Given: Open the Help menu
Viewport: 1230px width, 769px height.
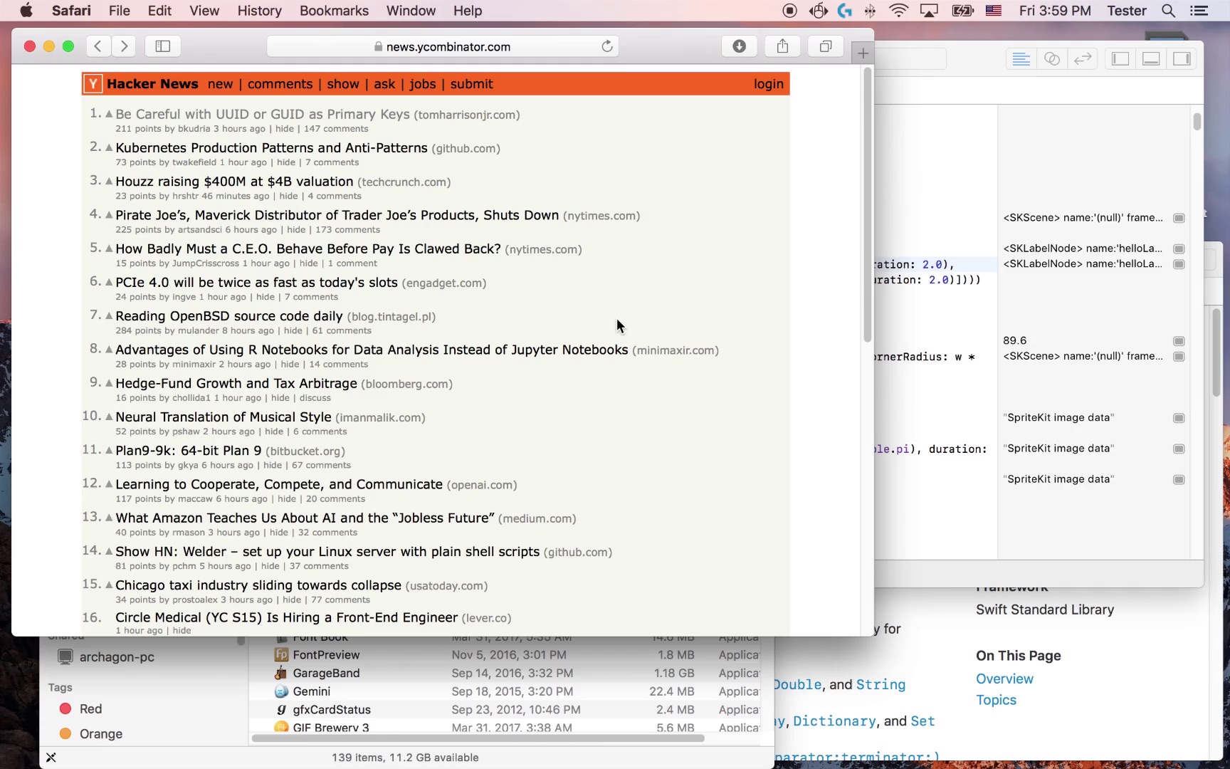Looking at the screenshot, I should click(468, 11).
